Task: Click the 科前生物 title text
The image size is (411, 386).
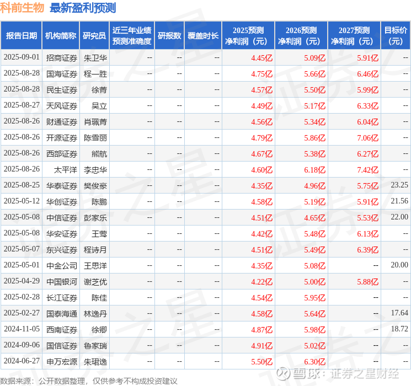Action: click(22, 8)
